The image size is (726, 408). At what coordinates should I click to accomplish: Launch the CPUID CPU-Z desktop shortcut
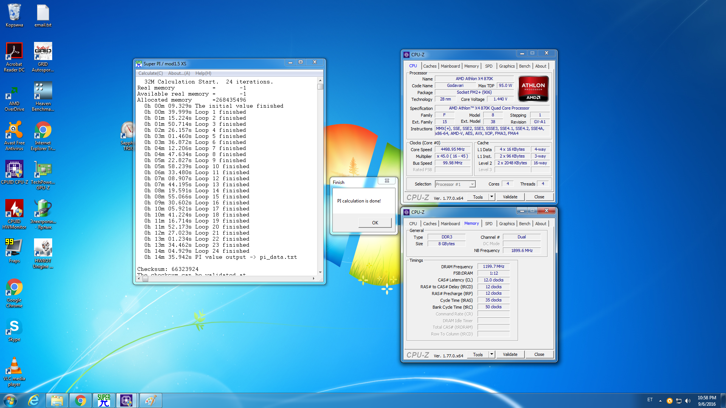14,172
